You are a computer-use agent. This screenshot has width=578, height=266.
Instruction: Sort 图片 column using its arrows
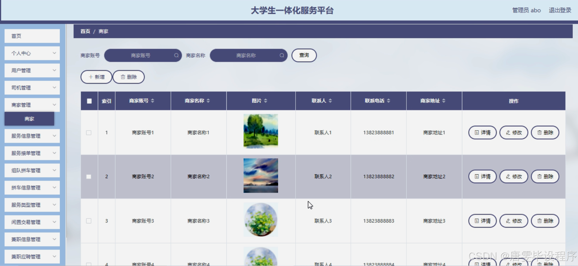[x=265, y=101]
